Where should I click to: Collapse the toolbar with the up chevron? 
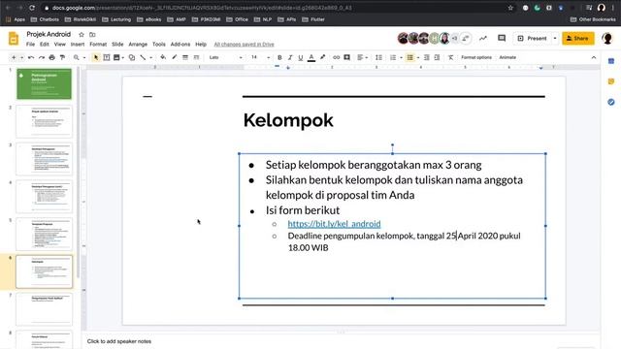(x=593, y=58)
